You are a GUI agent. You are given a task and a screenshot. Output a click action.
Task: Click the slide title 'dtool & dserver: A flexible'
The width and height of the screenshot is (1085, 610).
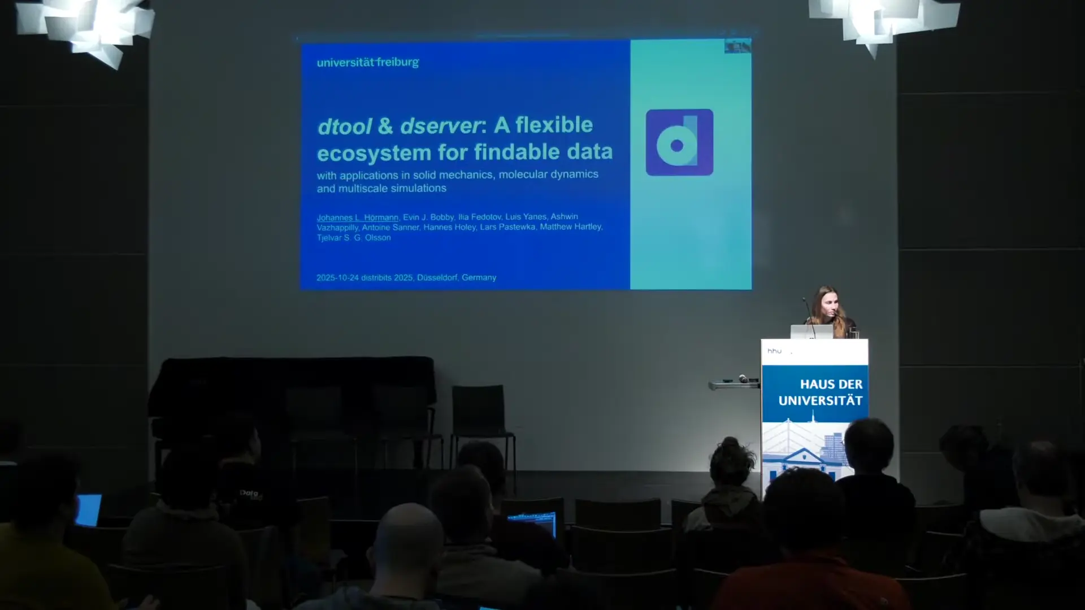tap(455, 125)
